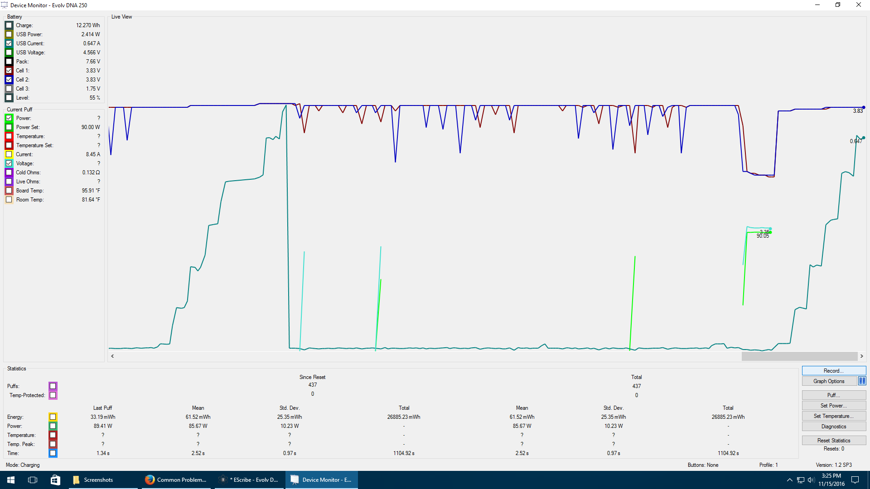
Task: Show hidden system tray icons
Action: point(789,480)
